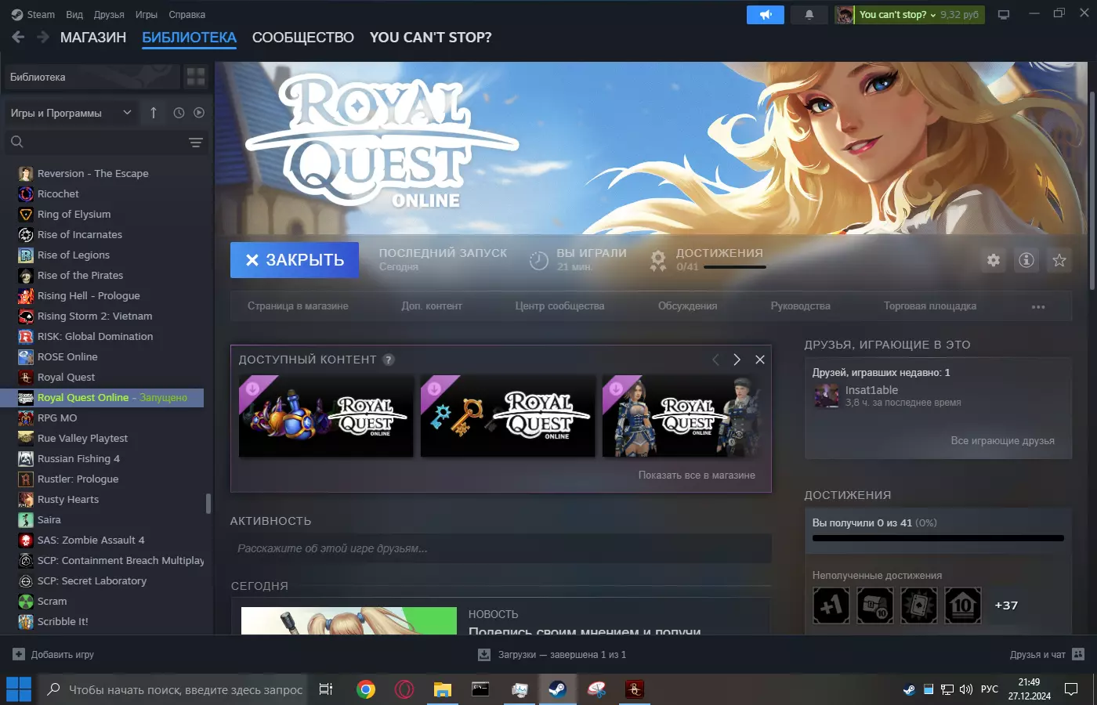Open friend Insat1able's entry
The width and height of the screenshot is (1097, 705).
887,396
